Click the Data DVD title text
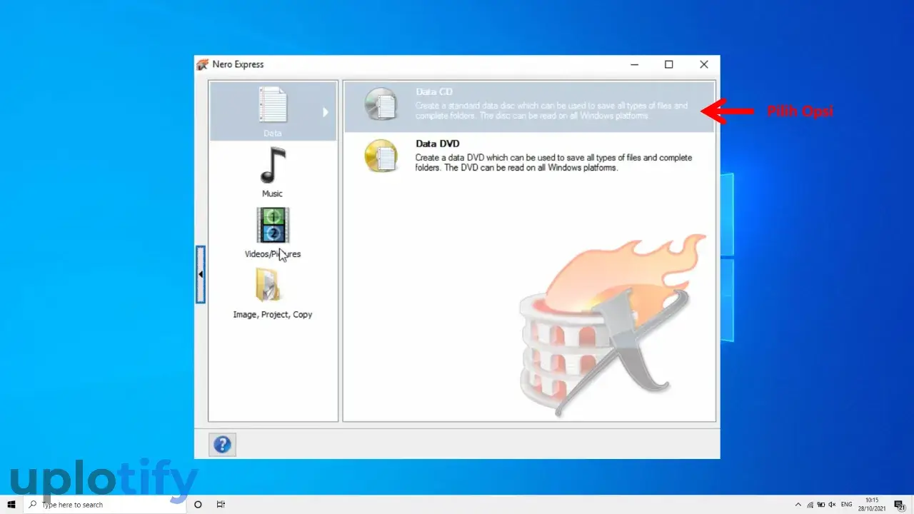Screen dimensions: 914x514 (x=437, y=143)
